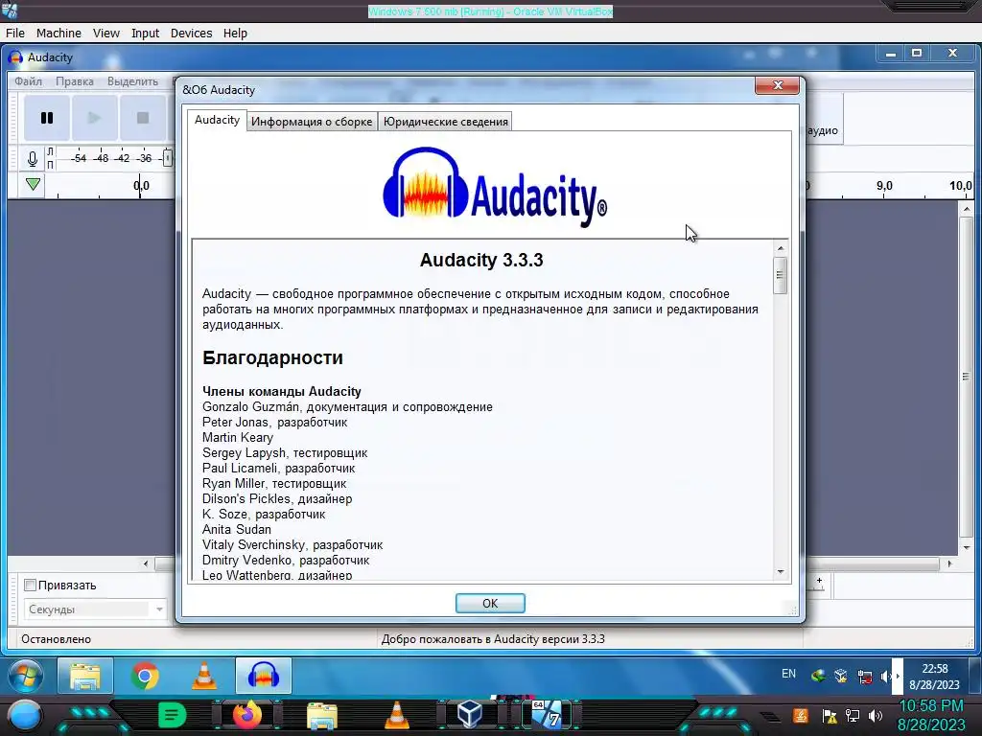
Task: Click the Gonzalo Guzmán credit line
Action: point(347,406)
